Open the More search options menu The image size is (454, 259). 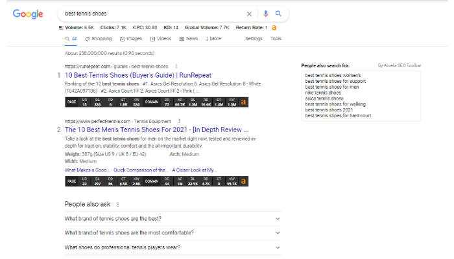(213, 39)
